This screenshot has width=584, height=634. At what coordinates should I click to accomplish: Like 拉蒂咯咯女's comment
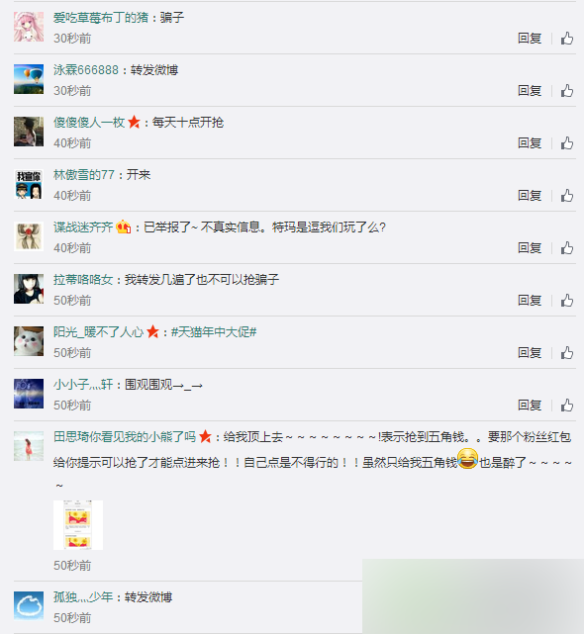click(x=567, y=301)
